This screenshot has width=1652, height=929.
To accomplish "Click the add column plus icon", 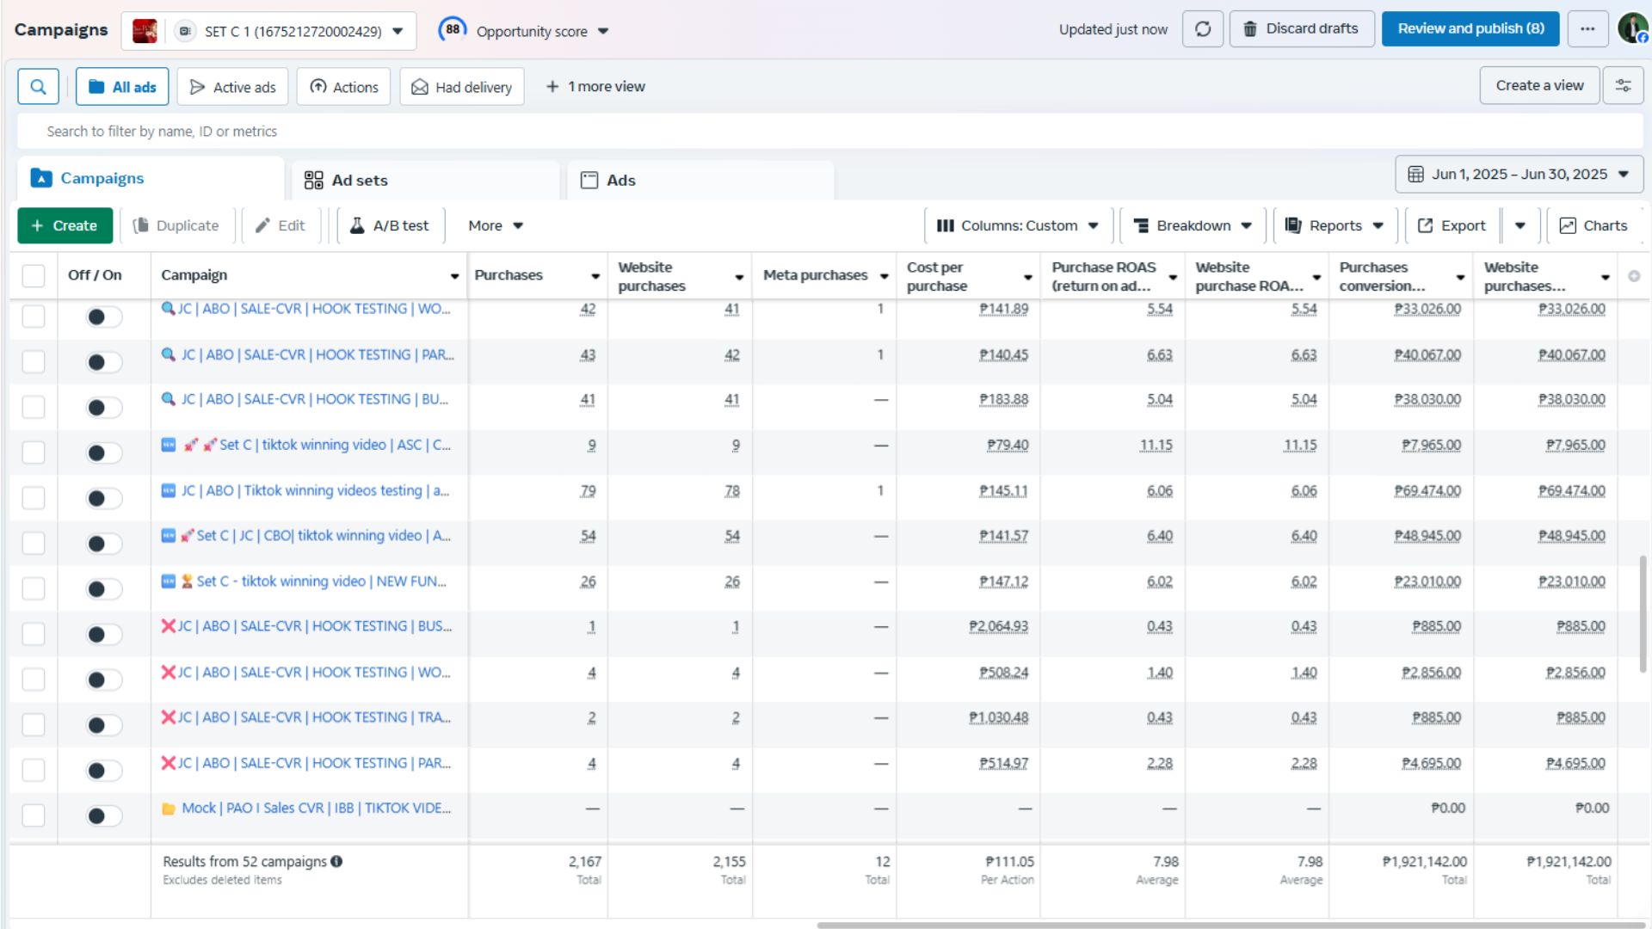I will (x=1634, y=276).
